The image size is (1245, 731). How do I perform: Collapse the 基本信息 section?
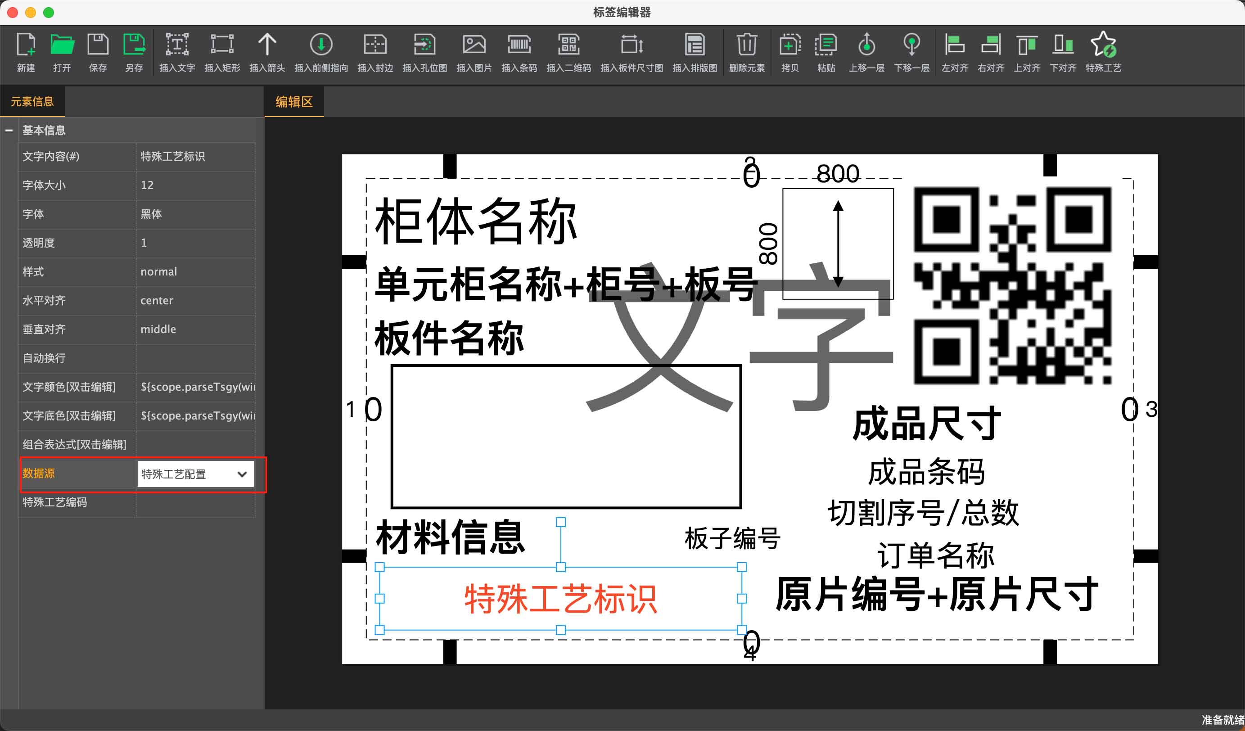tap(9, 131)
